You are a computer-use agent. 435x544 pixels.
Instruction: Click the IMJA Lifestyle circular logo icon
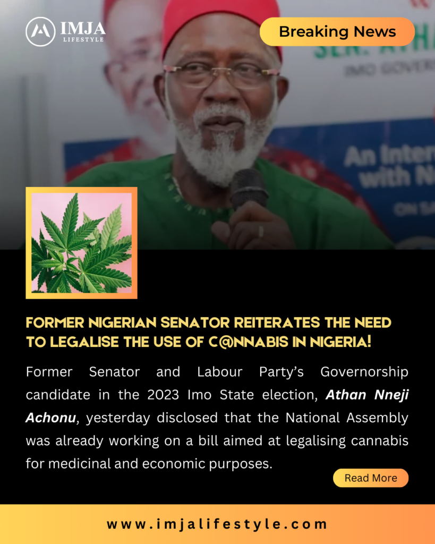click(40, 31)
